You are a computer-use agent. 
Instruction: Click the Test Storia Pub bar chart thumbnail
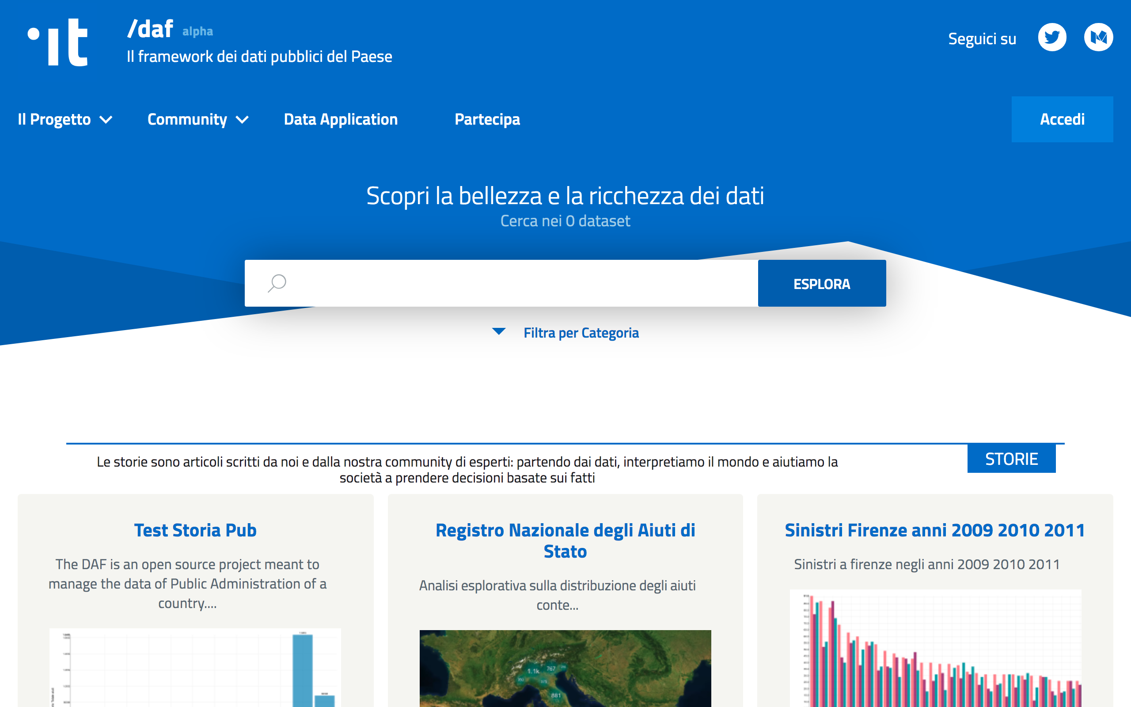click(195, 668)
